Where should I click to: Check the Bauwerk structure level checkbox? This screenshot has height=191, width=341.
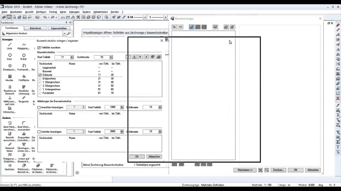40,71
